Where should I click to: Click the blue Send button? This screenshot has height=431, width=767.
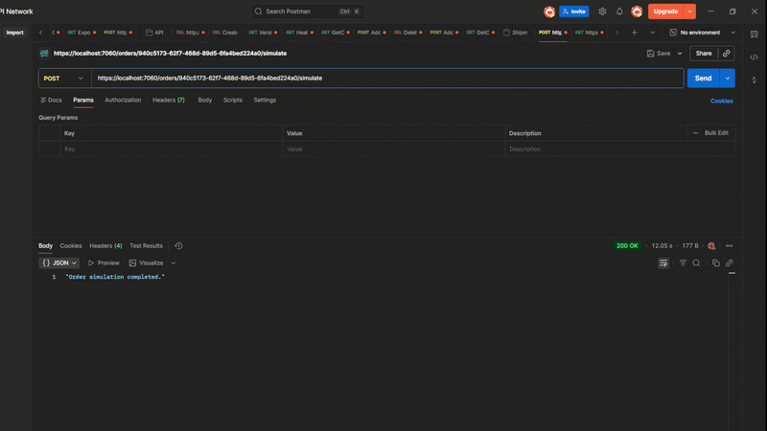coord(702,78)
